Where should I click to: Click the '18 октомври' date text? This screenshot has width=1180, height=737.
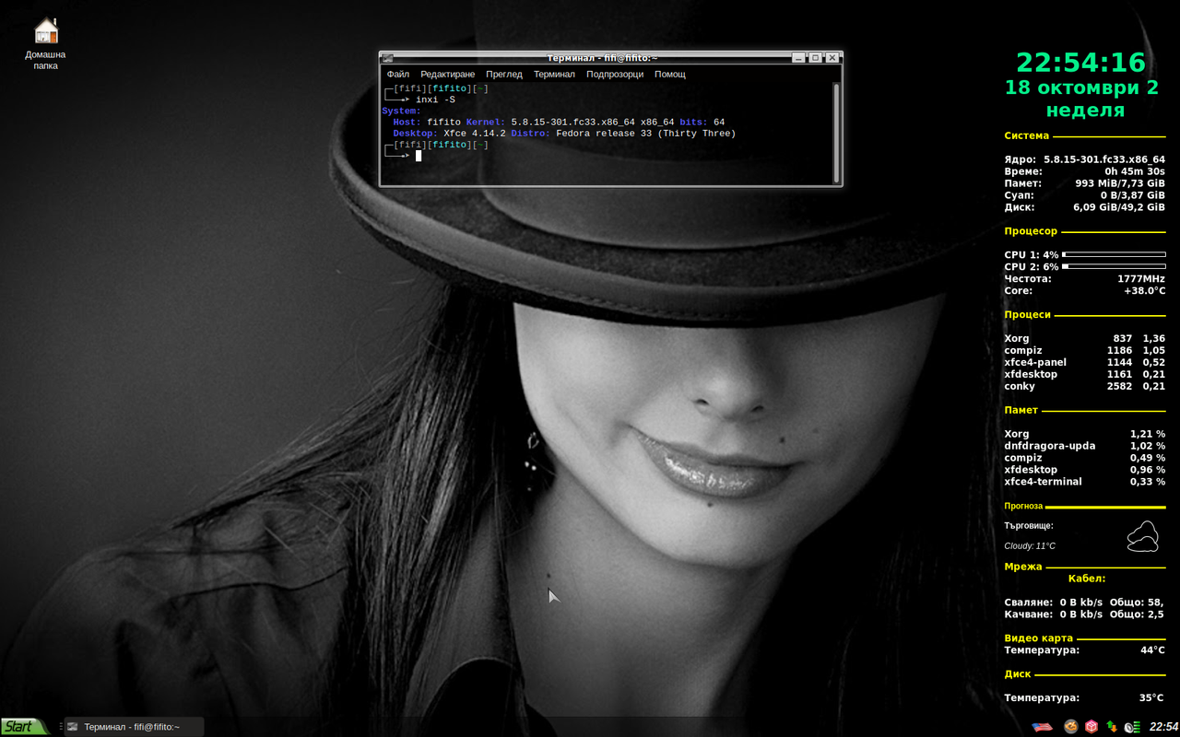[x=1073, y=88]
